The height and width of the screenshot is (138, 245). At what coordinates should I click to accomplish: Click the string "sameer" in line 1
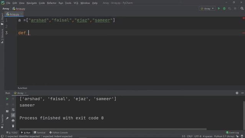click(102, 20)
